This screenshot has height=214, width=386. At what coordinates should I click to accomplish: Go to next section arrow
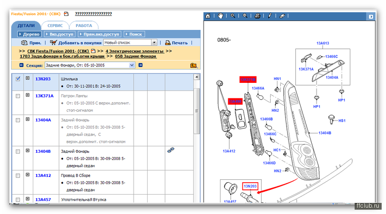tap(140, 65)
